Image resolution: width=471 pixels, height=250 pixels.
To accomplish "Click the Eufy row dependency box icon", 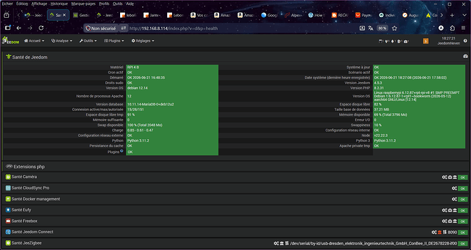I will coord(450,210).
